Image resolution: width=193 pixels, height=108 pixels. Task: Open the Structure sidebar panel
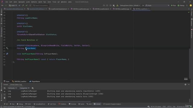tap(1, 97)
